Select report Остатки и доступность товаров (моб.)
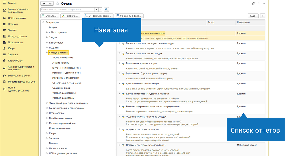290x156 pixels. [x=146, y=145]
